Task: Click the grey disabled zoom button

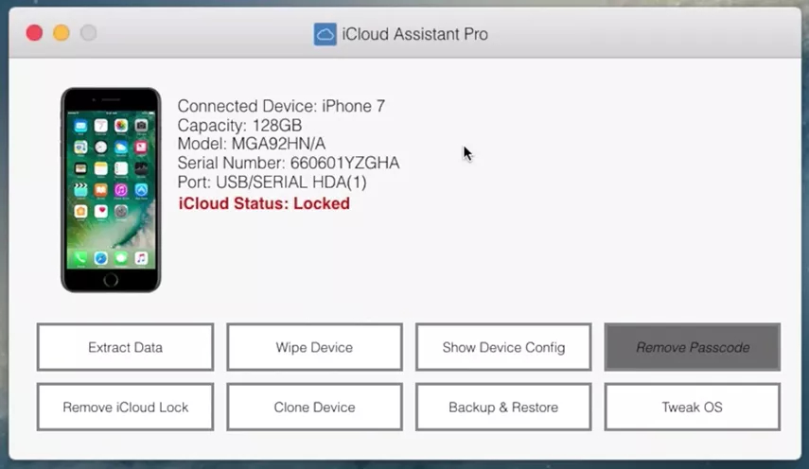Action: tap(88, 33)
